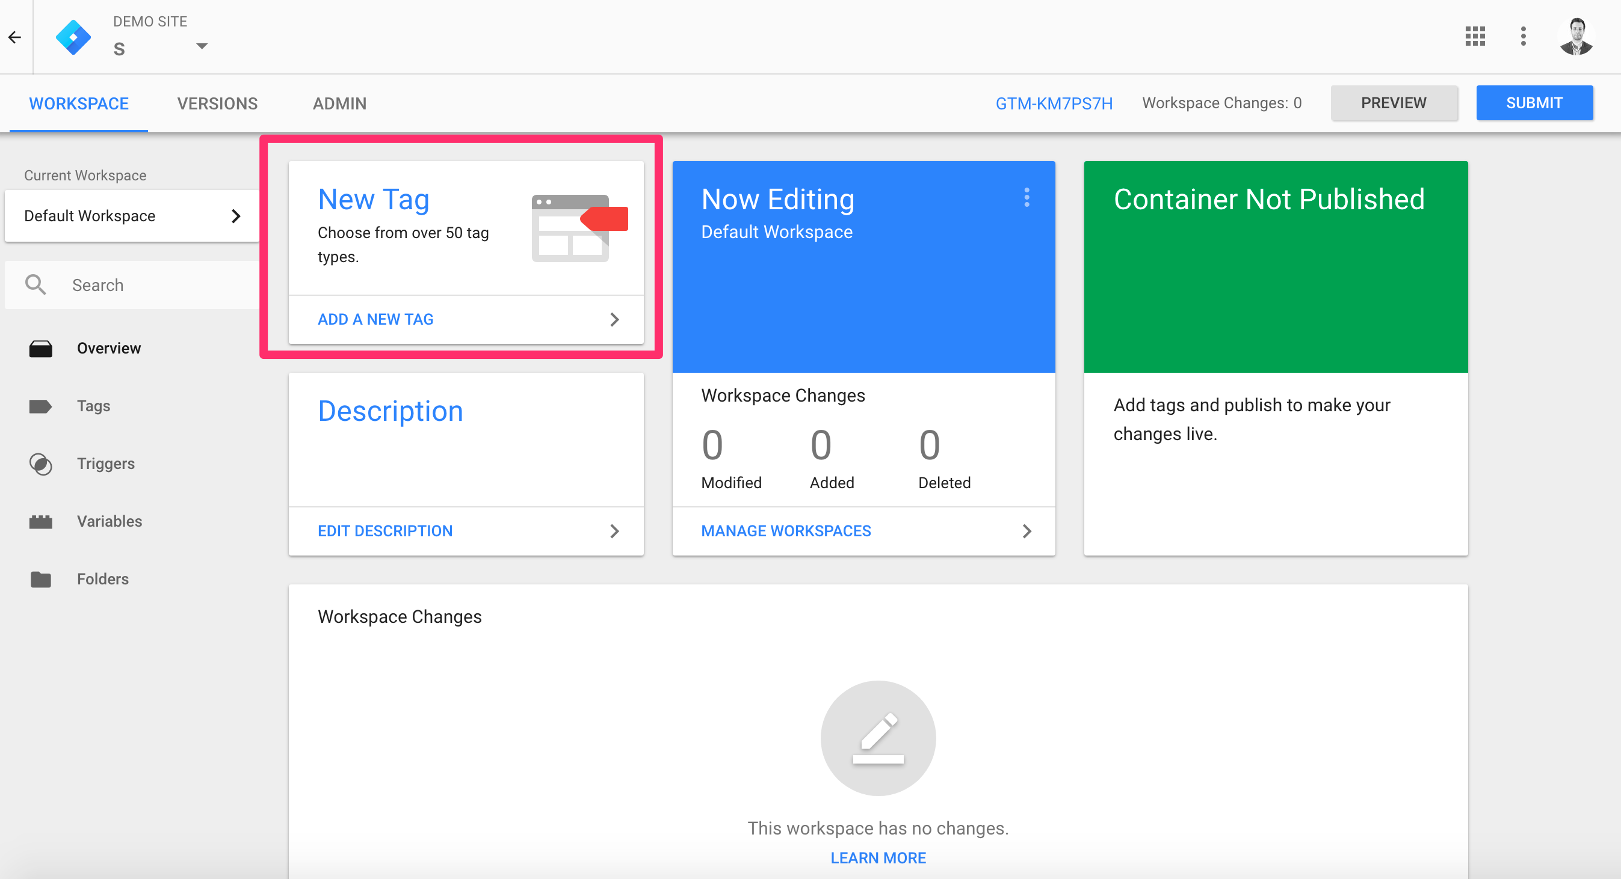Viewport: 1621px width, 879px height.
Task: Open the Folders section in the sidebar
Action: pyautogui.click(x=102, y=579)
